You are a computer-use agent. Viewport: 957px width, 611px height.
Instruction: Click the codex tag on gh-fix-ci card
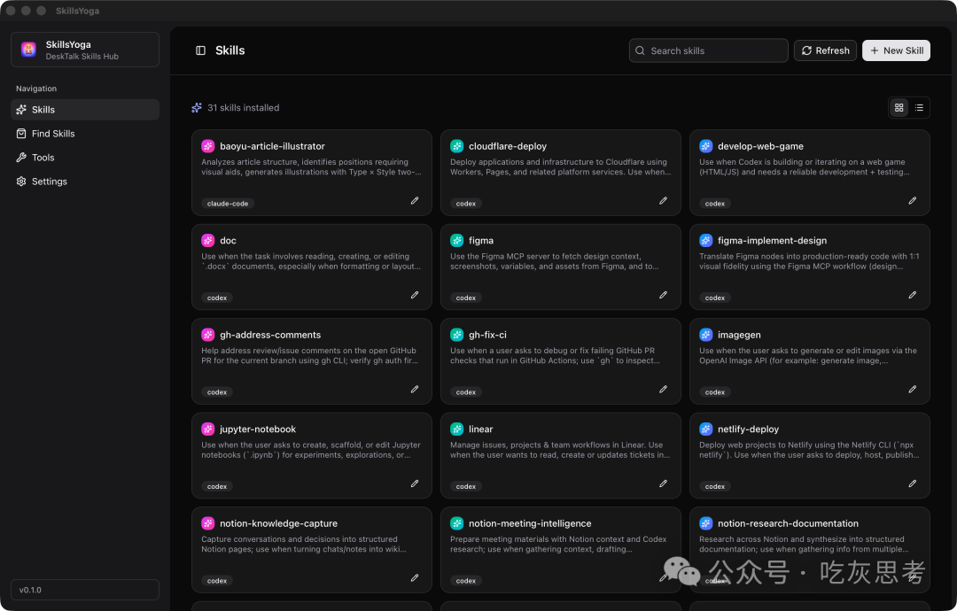coord(466,392)
